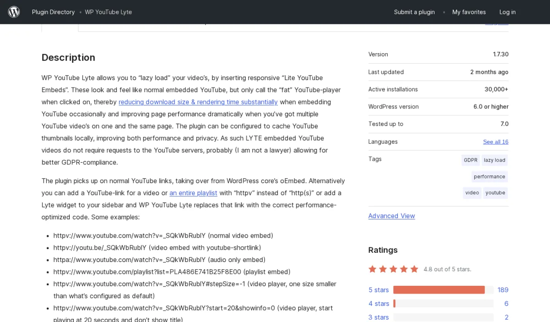This screenshot has width=550, height=322.
Task: Click the Ratings heading
Action: [x=383, y=250]
